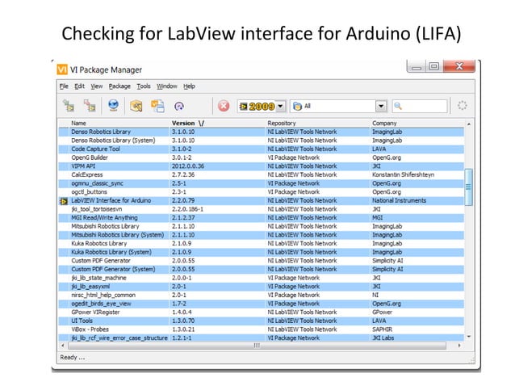This screenshot has width=515, height=386.
Task: Click the Company column header
Action: tap(384, 123)
